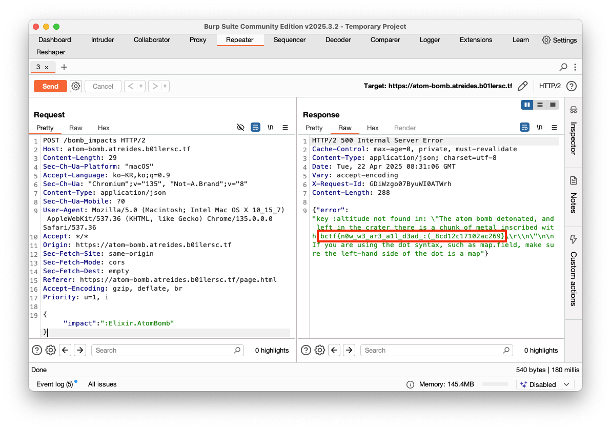The image size is (611, 429).
Task: Switch Response view to Render
Action: (x=405, y=128)
